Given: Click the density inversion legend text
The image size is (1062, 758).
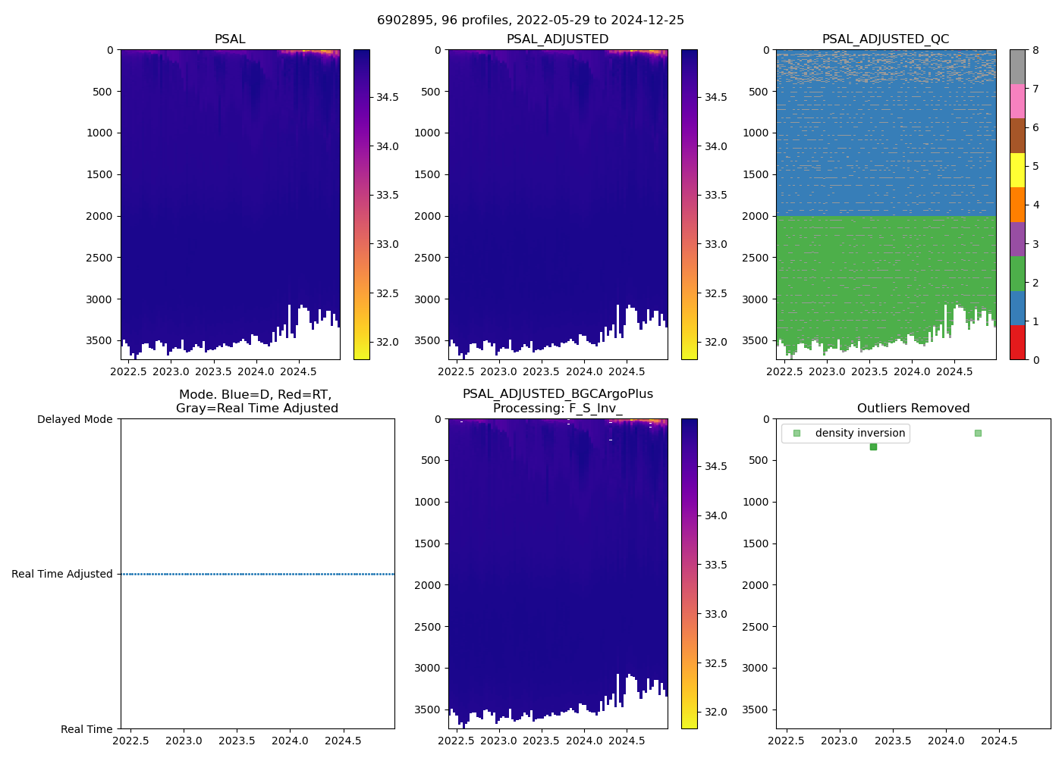Looking at the screenshot, I should 859,434.
